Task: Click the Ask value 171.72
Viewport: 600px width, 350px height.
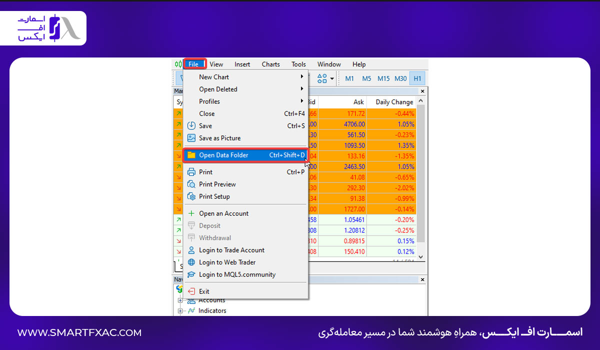Action: pos(356,113)
